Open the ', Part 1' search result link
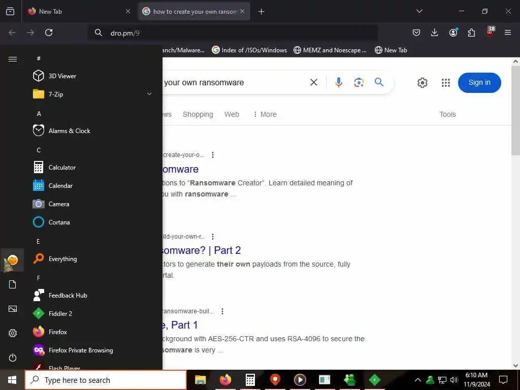 pos(180,325)
